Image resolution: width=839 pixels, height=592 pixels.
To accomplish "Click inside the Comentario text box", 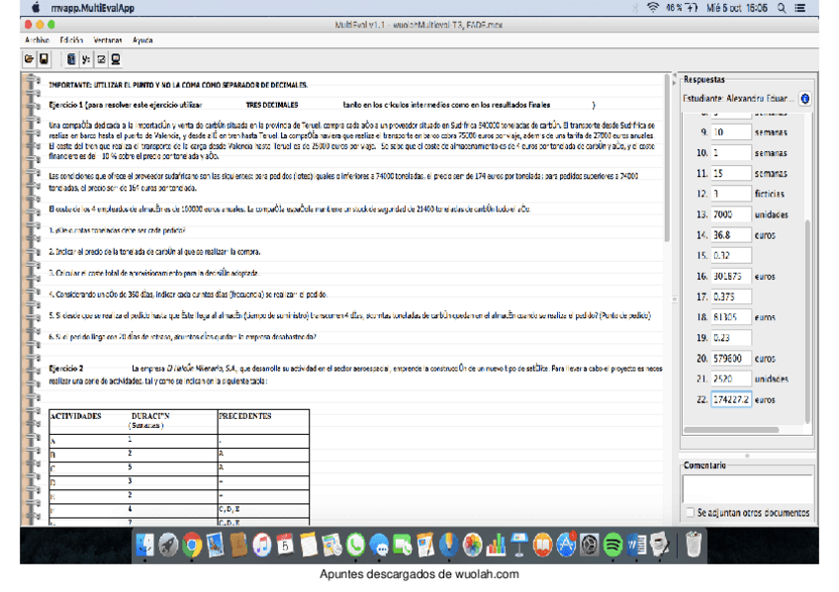I will pos(748,488).
